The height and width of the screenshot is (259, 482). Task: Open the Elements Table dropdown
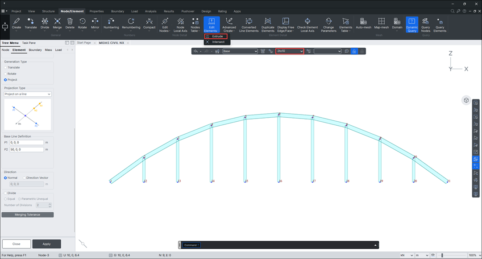coord(346,25)
